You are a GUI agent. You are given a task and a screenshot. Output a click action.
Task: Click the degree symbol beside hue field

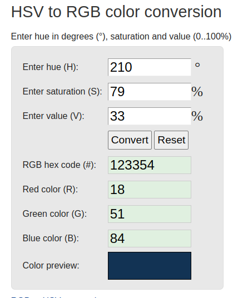(197, 65)
